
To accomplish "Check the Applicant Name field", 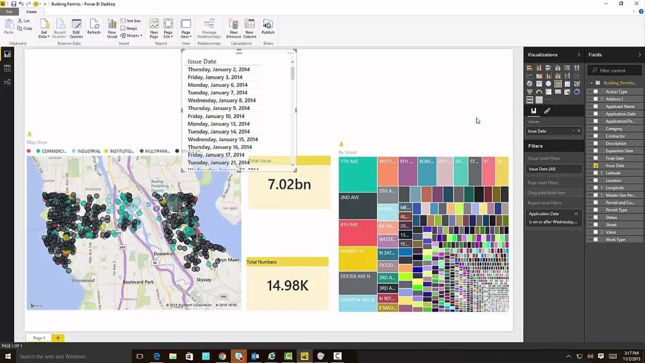I will tap(596, 106).
